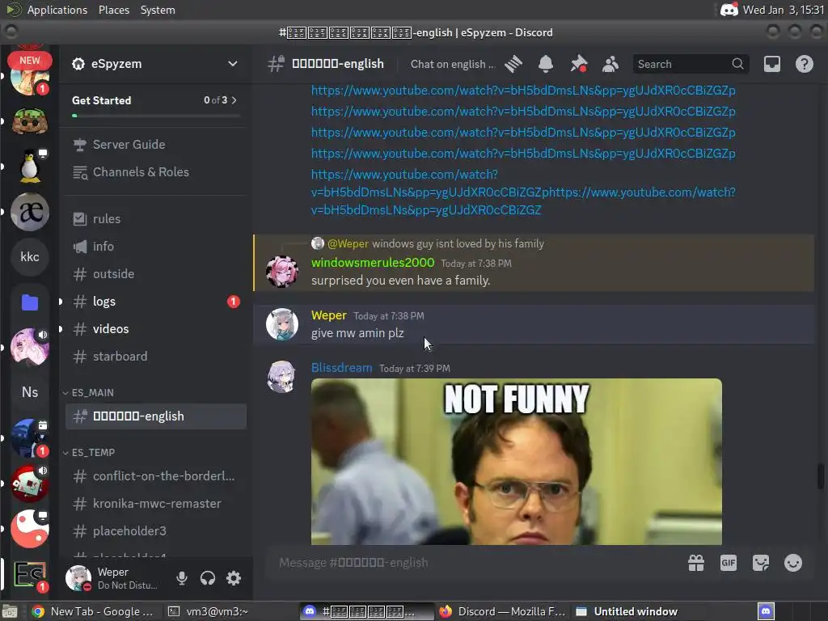This screenshot has height=621, width=828.
Task: Open the Applications menu
Action: pyautogui.click(x=57, y=10)
